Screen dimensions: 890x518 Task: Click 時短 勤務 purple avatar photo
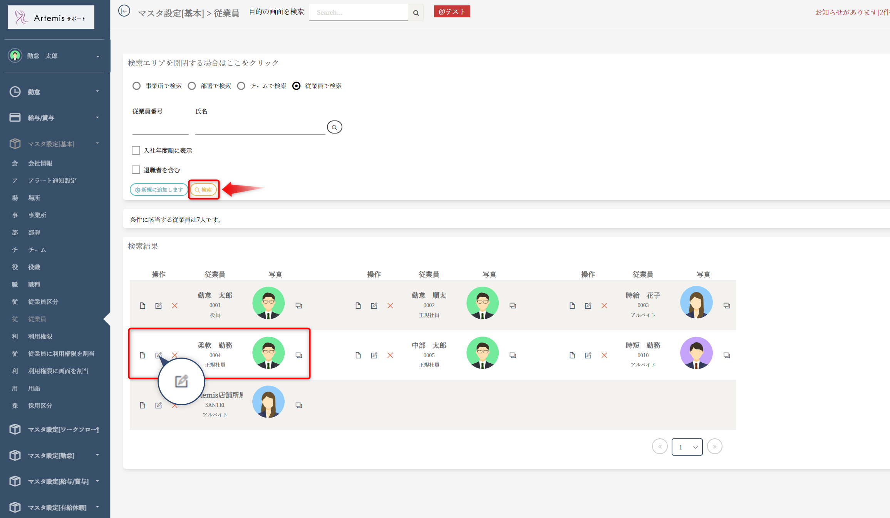point(696,353)
